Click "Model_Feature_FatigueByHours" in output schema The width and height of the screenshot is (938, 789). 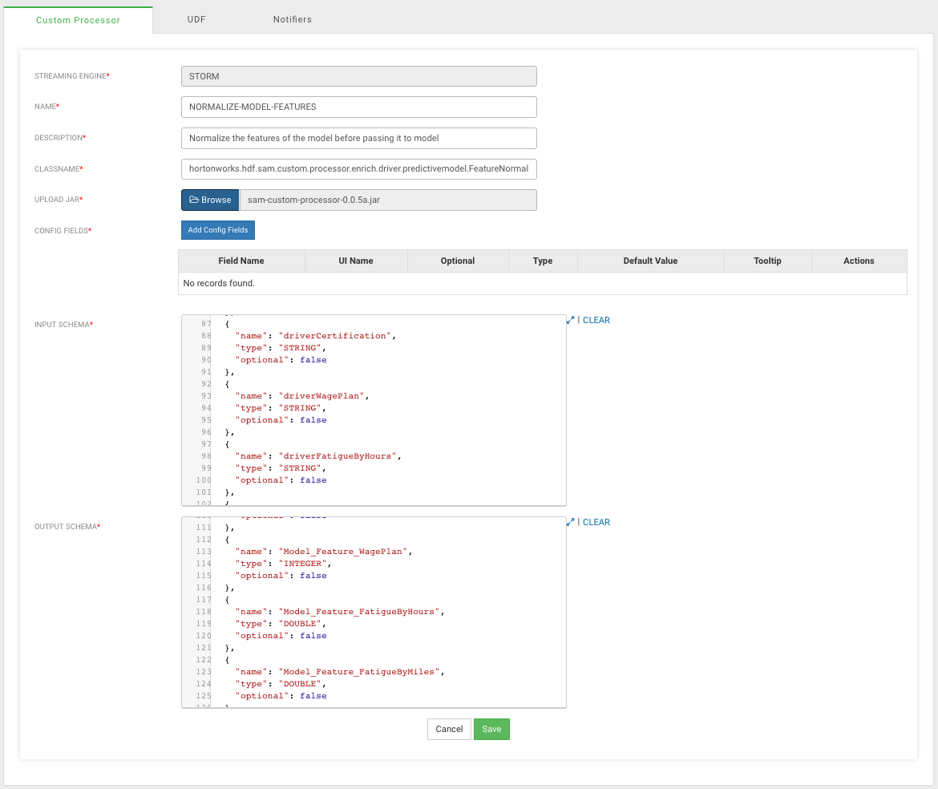click(x=362, y=612)
